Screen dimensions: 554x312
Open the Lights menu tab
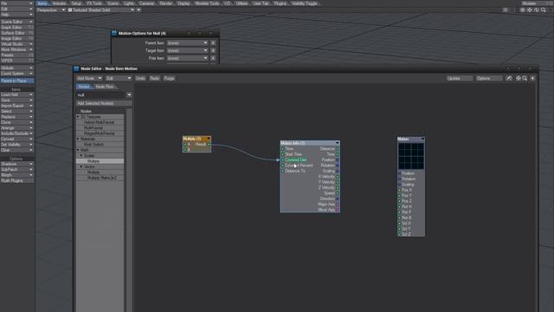(129, 3)
